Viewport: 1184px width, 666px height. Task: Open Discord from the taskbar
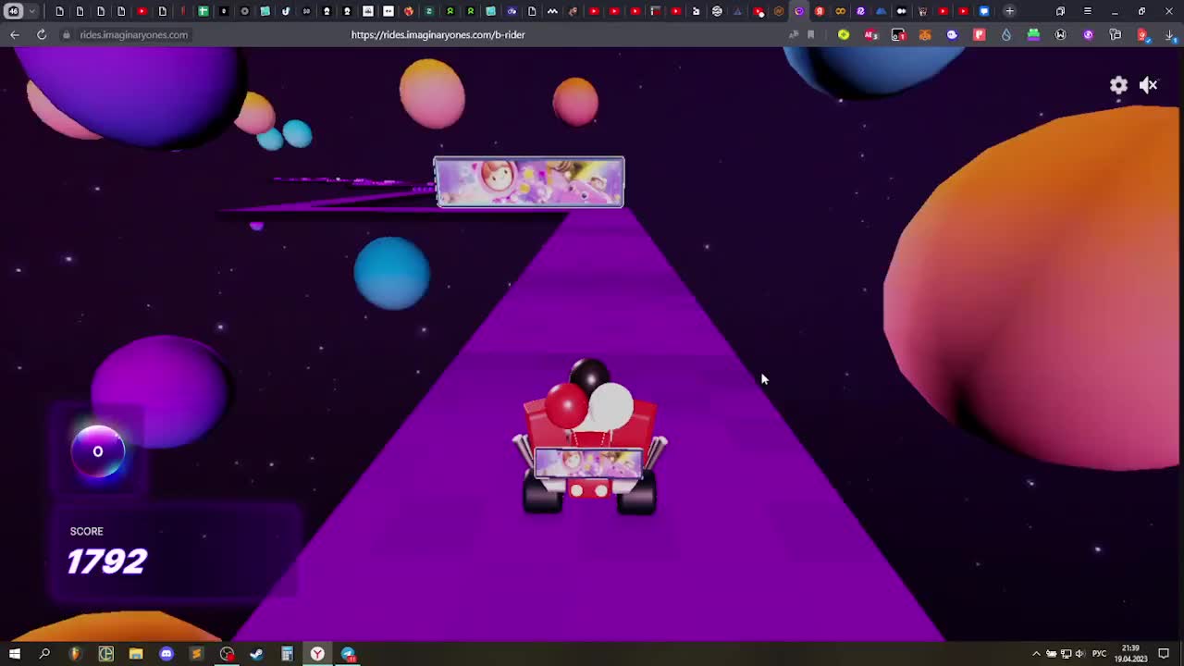point(166,654)
